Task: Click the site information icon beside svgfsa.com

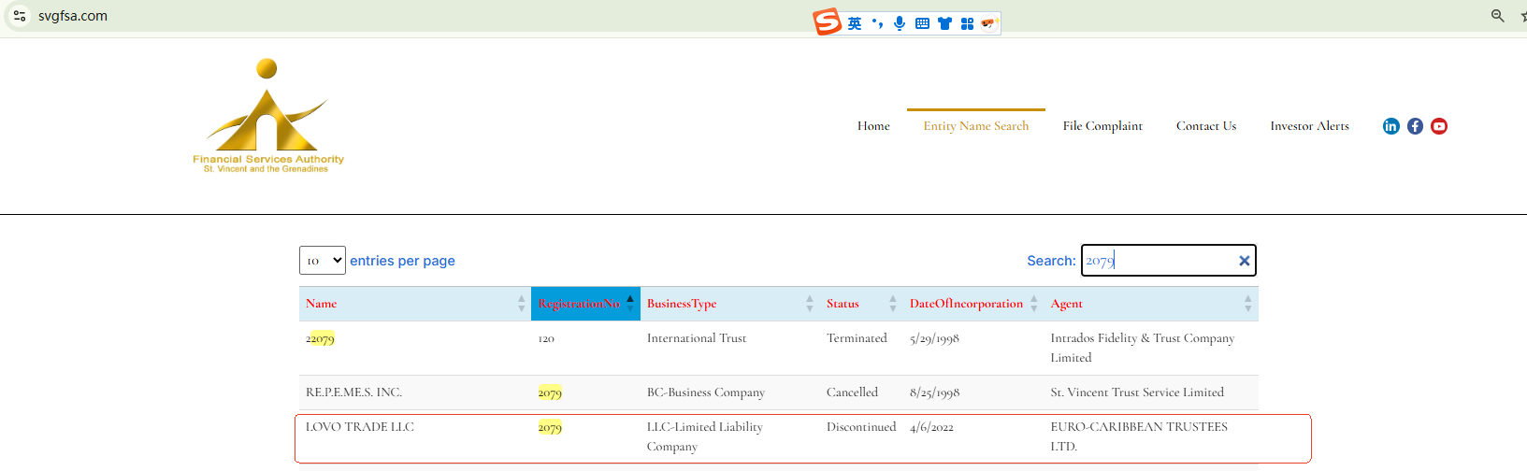Action: [x=20, y=16]
